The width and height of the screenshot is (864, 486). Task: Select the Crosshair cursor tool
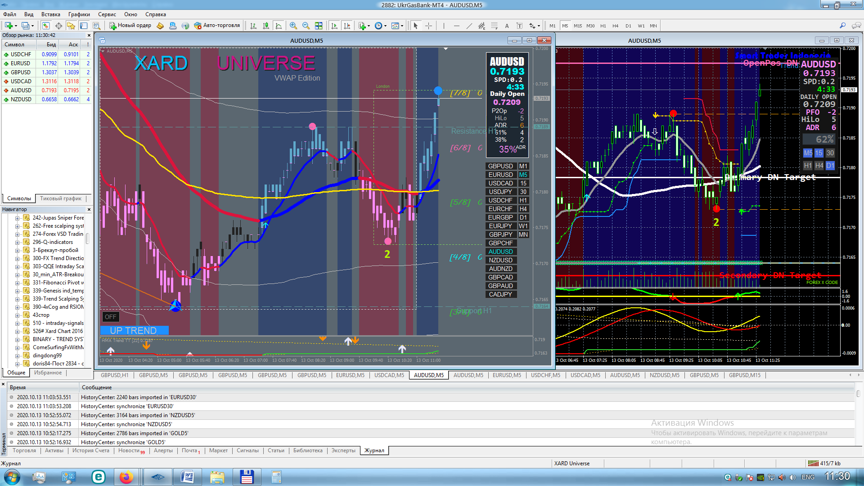tap(428, 26)
